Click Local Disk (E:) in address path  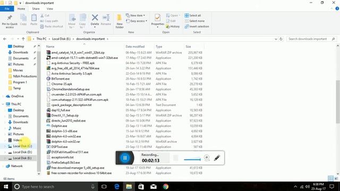point(61,39)
